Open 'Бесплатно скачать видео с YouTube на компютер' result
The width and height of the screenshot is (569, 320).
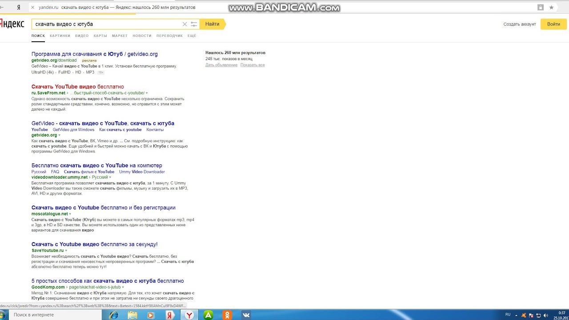(97, 165)
